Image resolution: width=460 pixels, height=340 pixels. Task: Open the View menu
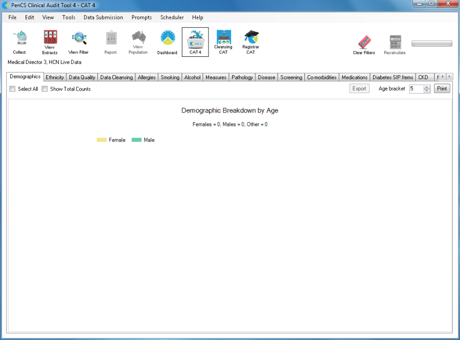coord(48,17)
